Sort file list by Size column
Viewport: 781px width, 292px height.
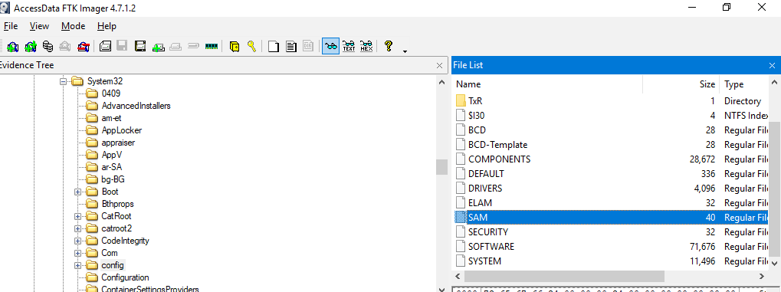681,84
